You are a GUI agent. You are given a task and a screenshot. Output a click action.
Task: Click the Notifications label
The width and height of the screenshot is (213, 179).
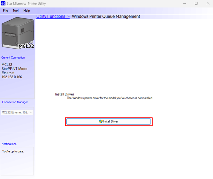9,144
